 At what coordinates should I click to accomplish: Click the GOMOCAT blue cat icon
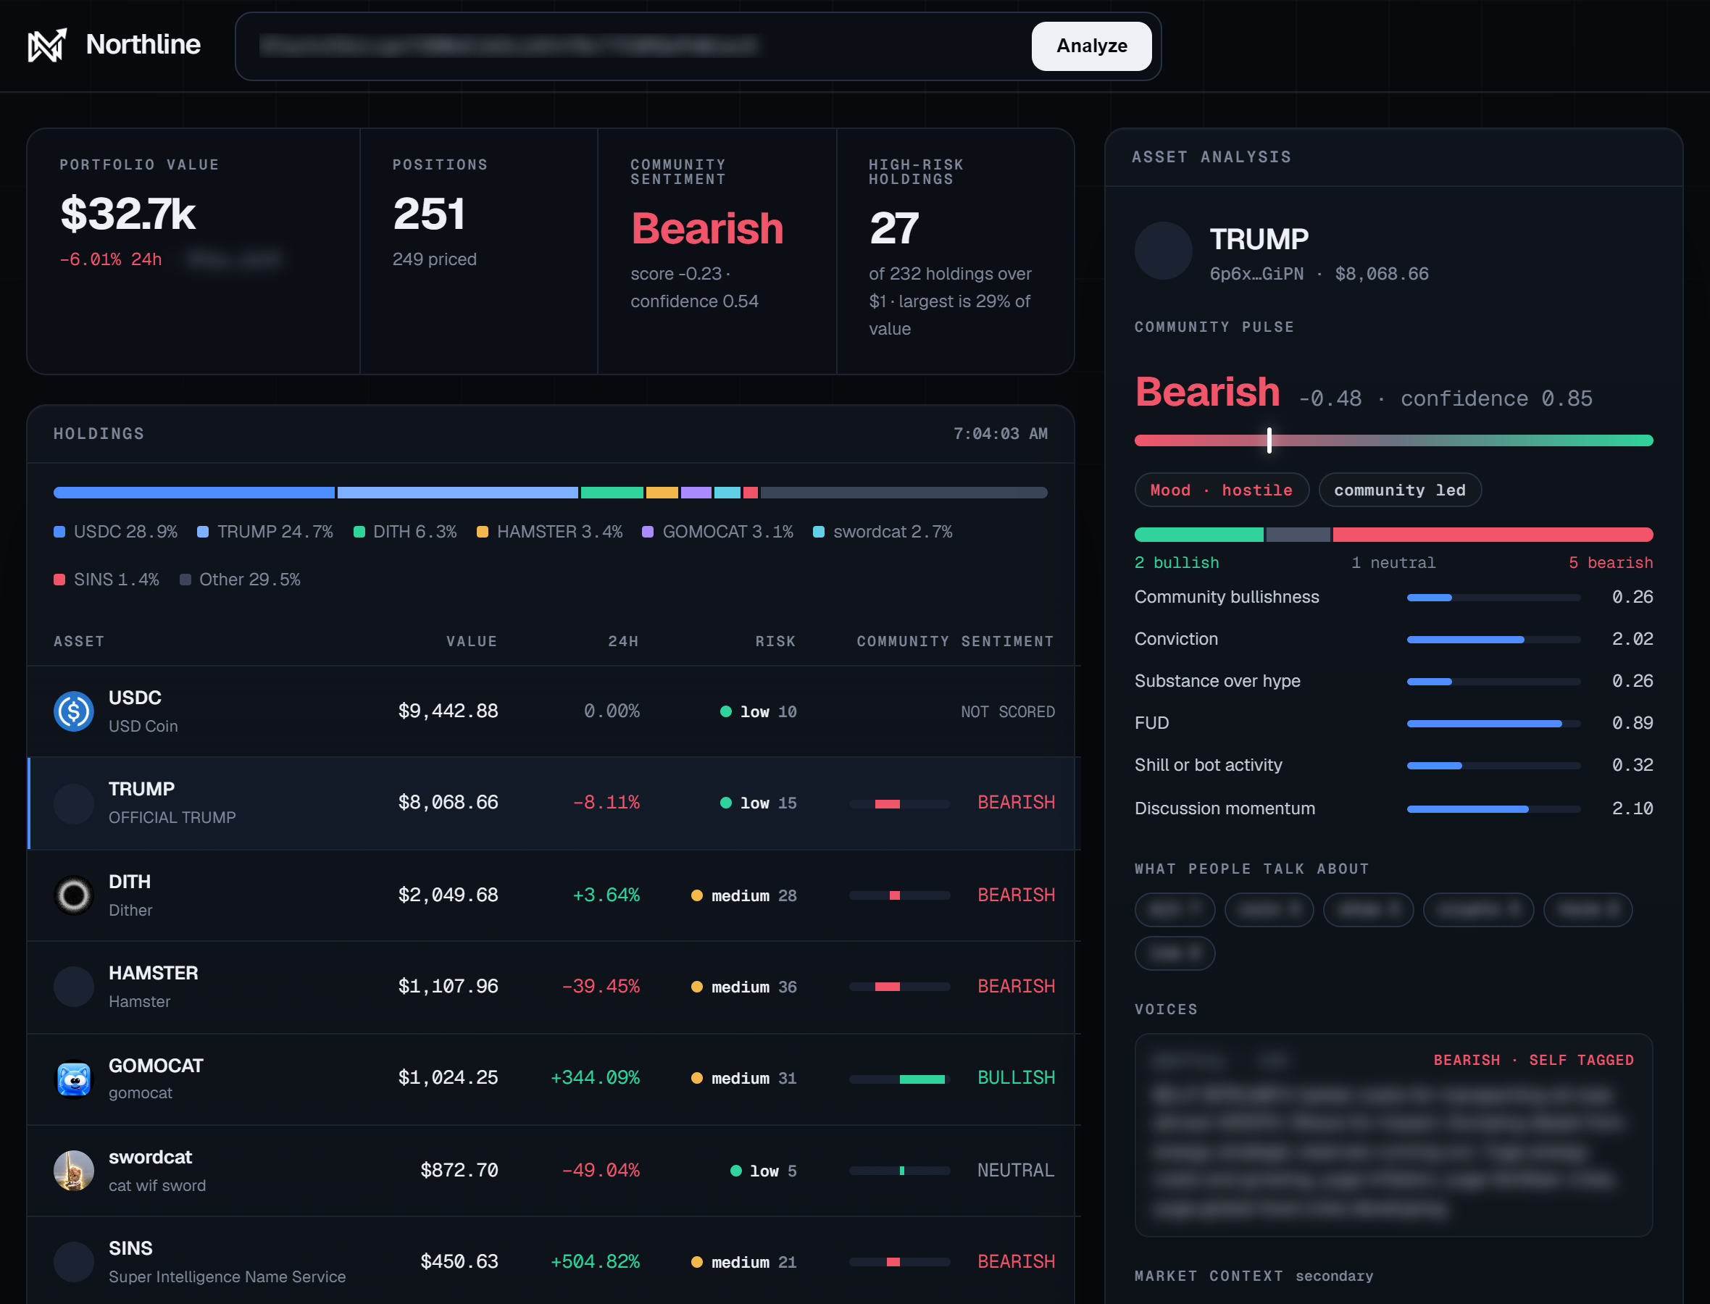[x=74, y=1078]
